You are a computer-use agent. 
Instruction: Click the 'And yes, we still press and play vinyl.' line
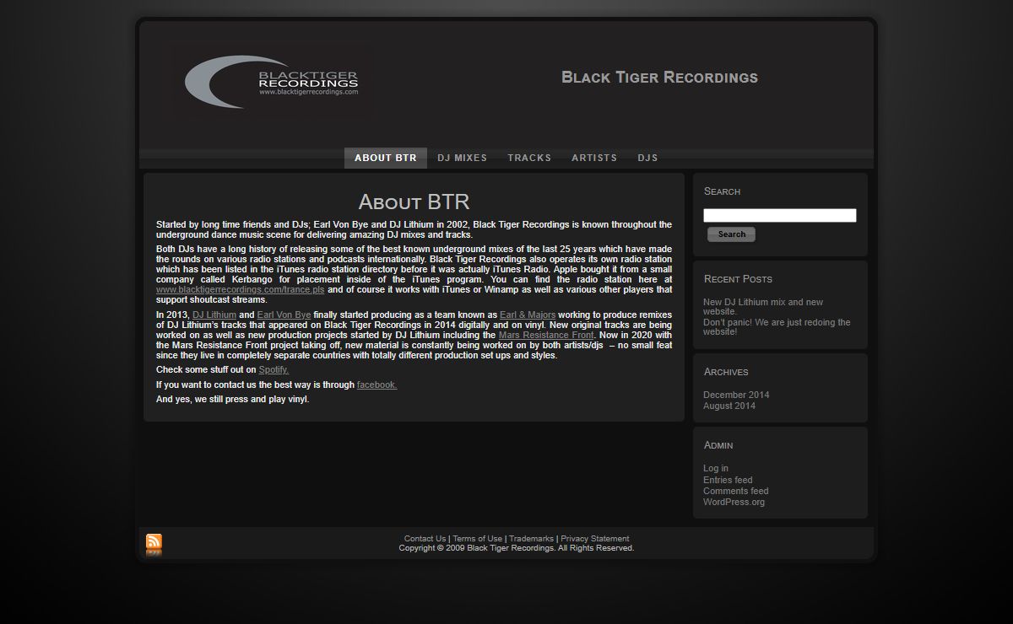pos(233,399)
